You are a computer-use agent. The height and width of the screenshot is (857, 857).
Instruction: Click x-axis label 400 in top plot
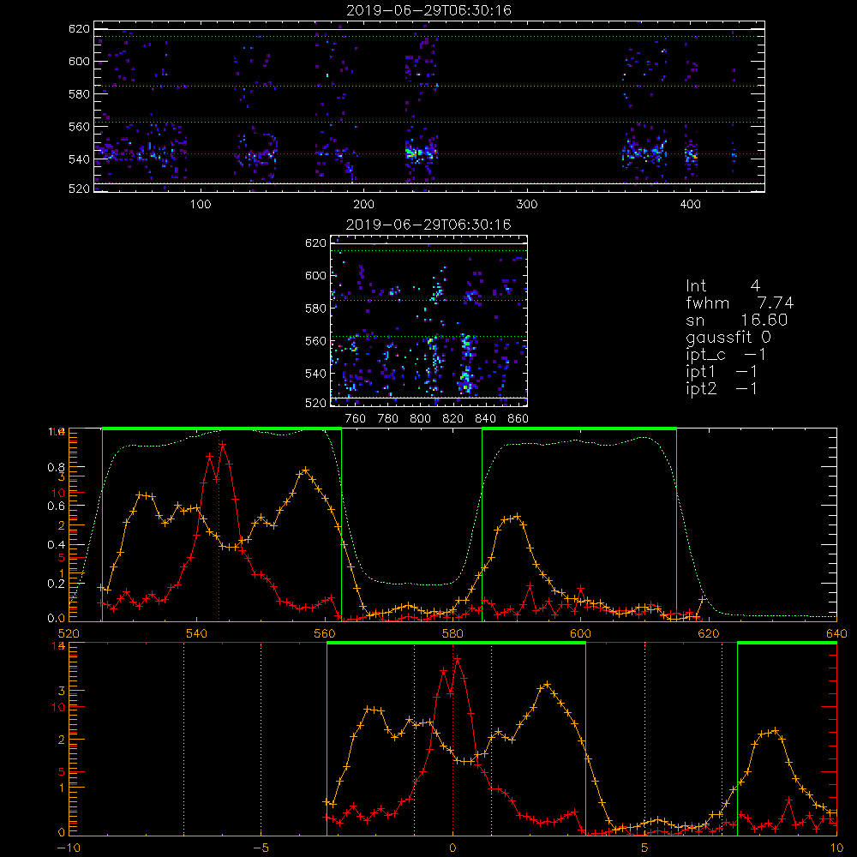point(690,205)
